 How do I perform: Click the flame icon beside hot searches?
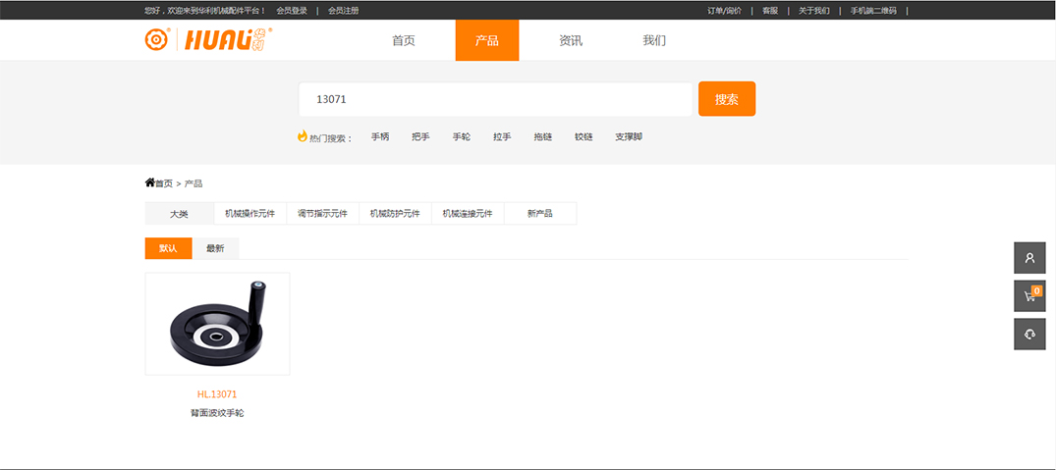pos(303,136)
